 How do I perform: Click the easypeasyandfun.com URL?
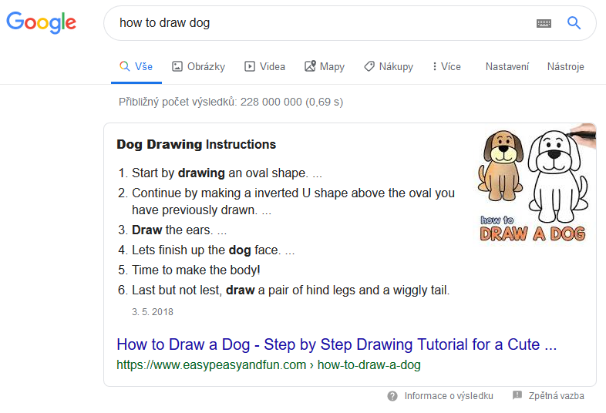268,364
